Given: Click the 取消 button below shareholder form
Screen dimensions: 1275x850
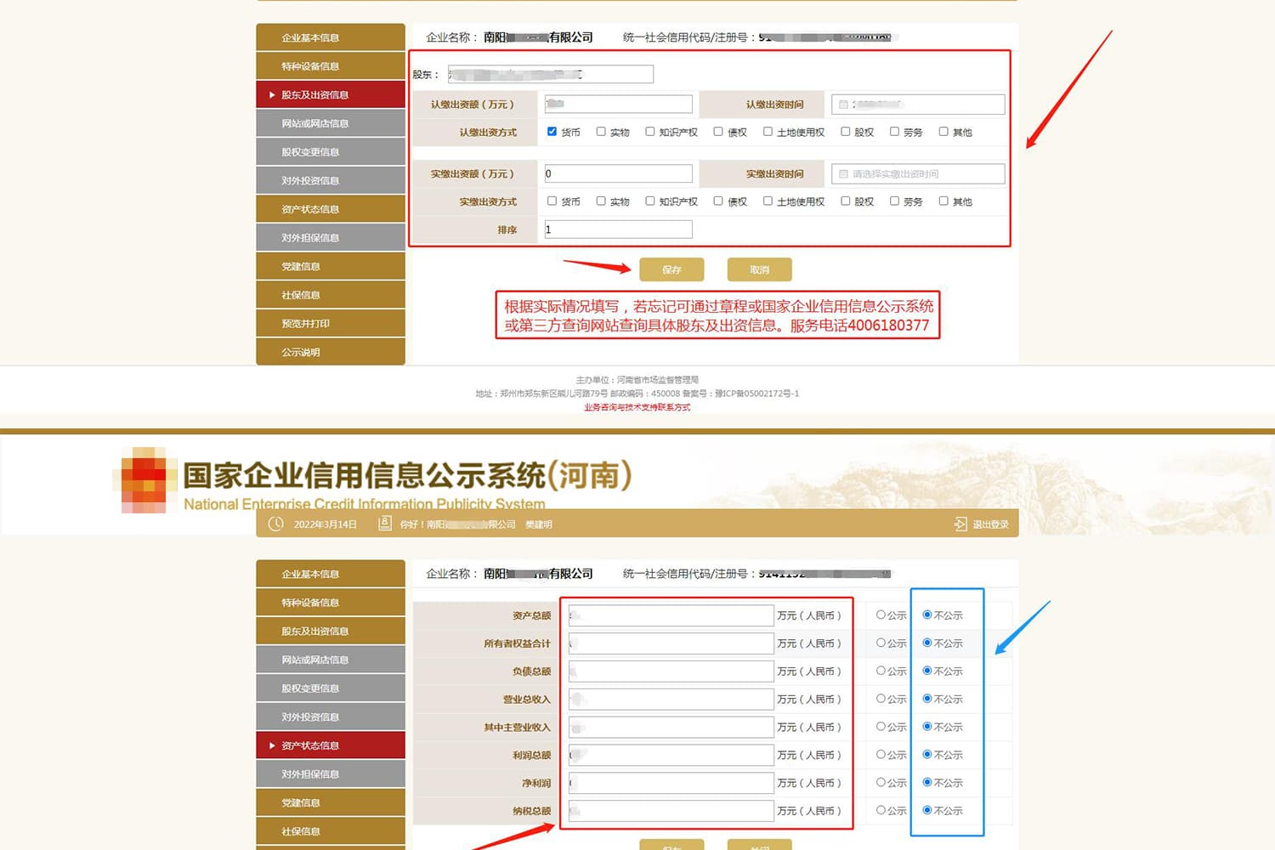Looking at the screenshot, I should 759,269.
